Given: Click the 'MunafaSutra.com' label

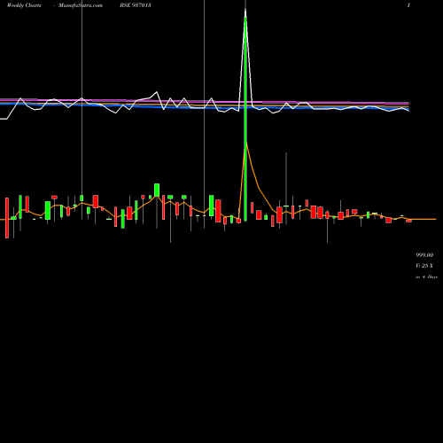Looking at the screenshot, I should click(x=81, y=5).
